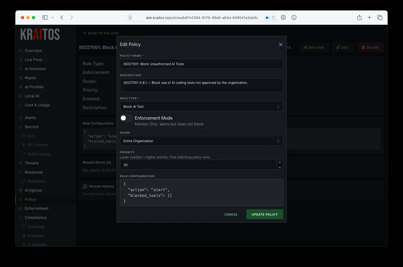The image size is (403, 267).
Task: Open Playbooks in the sidebar
Action: tap(37, 181)
